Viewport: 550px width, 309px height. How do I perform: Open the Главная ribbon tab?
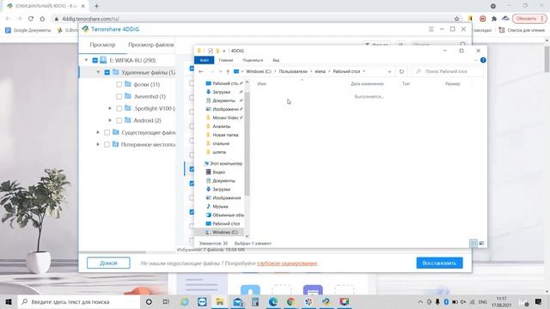coord(226,60)
